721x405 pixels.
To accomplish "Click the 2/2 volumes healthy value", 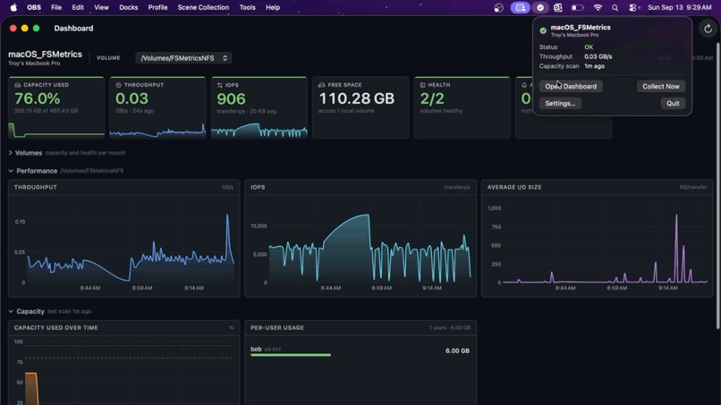I will point(432,98).
